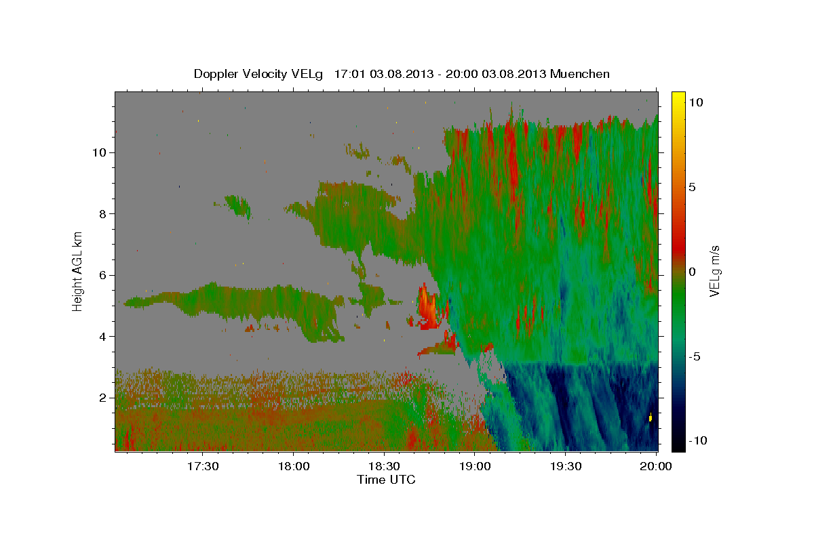Viewport: 814px width, 542px height.
Task: Click the 20:00 time tick label
Action: (x=656, y=467)
